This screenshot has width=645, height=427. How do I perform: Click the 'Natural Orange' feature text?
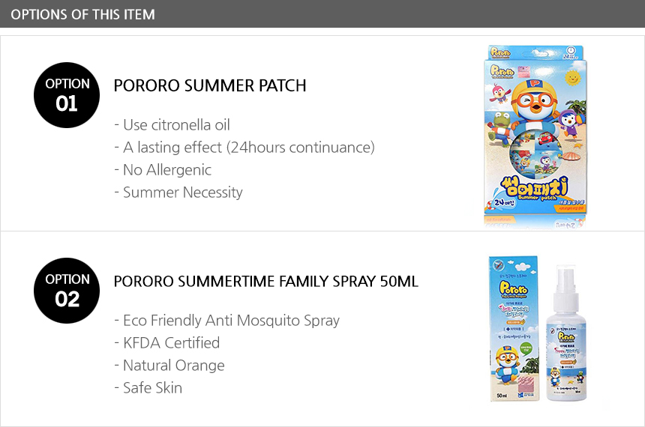[169, 366]
